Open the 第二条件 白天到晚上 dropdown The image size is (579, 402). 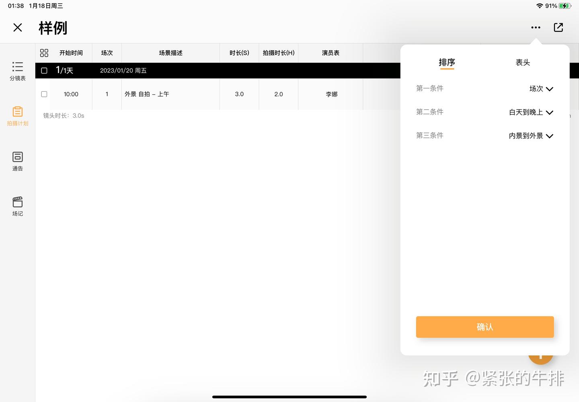(x=531, y=112)
